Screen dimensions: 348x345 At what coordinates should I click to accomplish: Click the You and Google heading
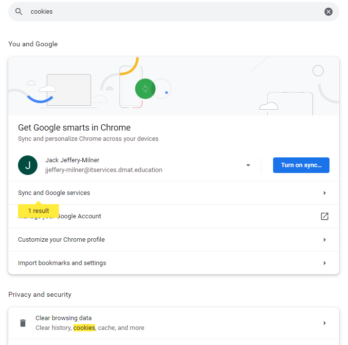33,44
